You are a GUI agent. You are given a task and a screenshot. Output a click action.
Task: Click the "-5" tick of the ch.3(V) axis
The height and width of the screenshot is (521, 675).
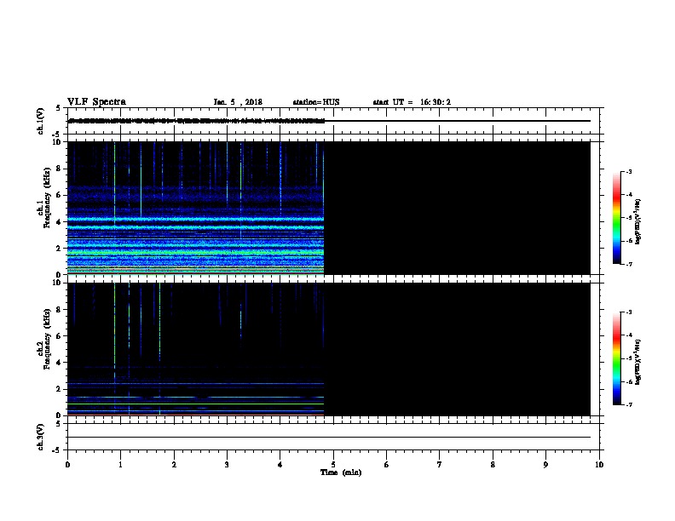[x=57, y=450]
